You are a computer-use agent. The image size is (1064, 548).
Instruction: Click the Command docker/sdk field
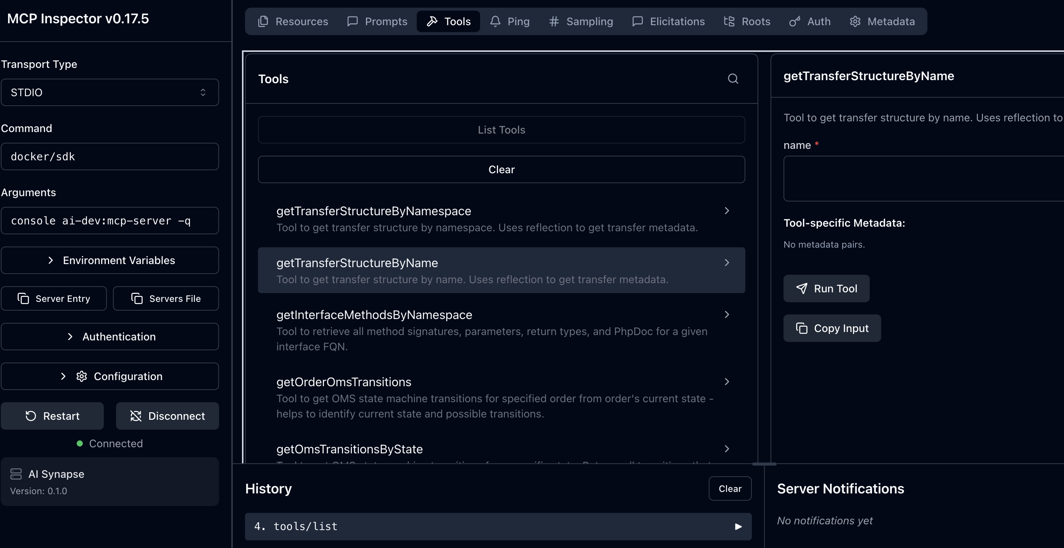pos(110,156)
